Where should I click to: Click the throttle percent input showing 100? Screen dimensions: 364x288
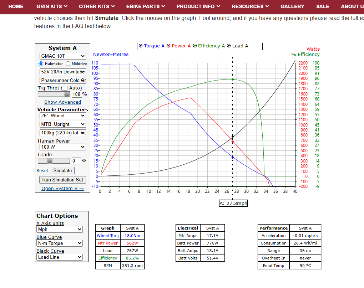coord(77,94)
